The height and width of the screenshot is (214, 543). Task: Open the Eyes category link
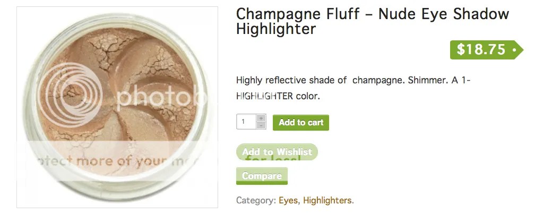288,201
